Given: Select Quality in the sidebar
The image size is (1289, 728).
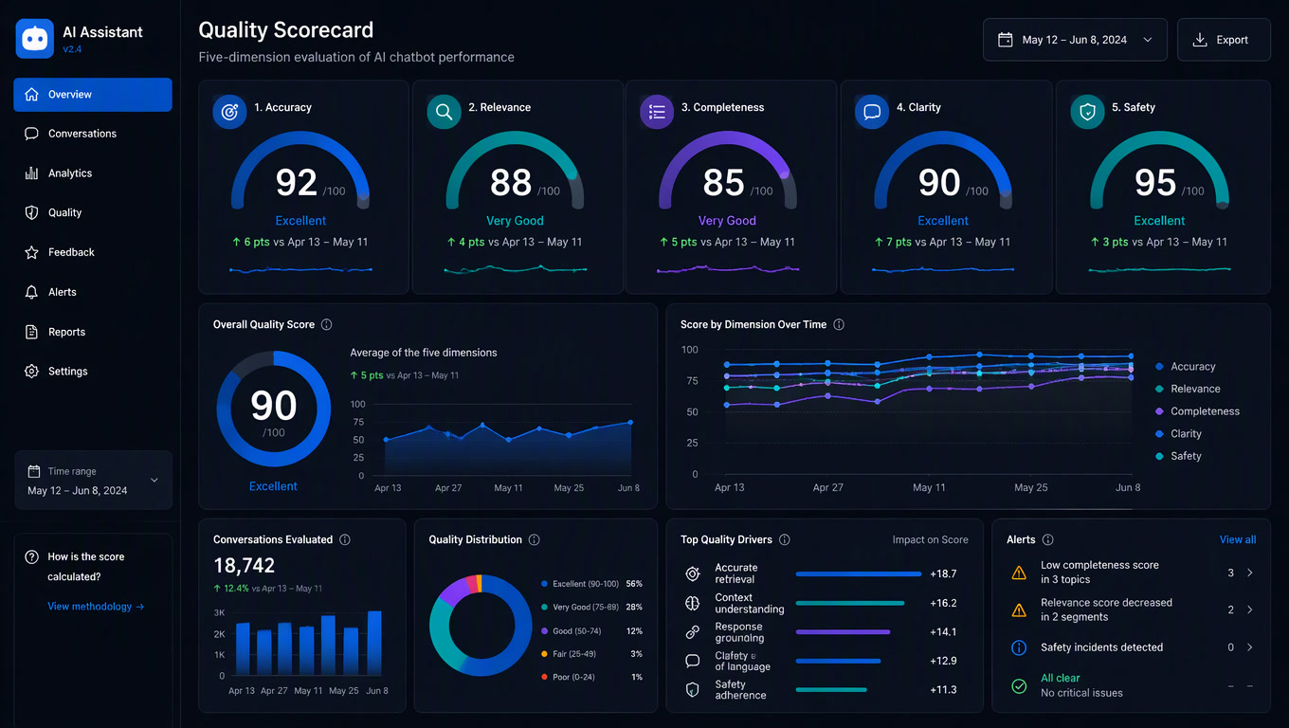Looking at the screenshot, I should pos(93,213).
